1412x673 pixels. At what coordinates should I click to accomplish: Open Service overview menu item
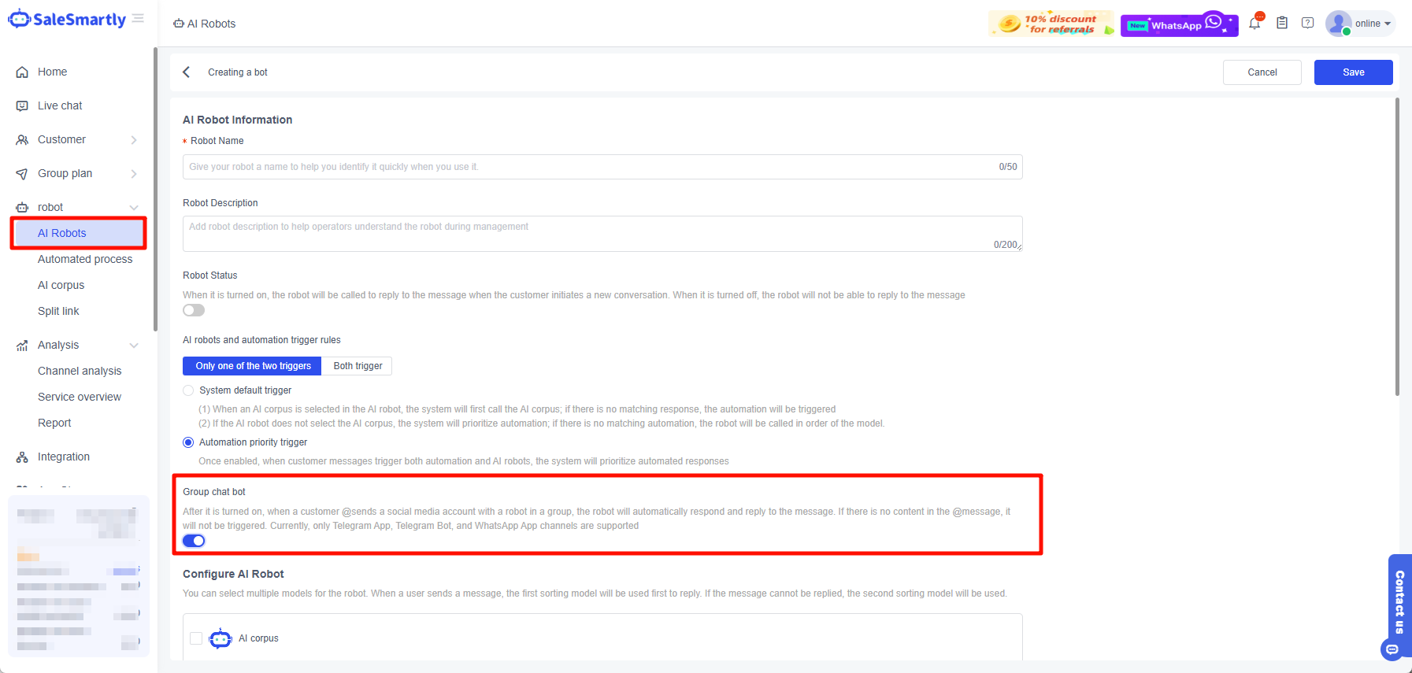80,397
